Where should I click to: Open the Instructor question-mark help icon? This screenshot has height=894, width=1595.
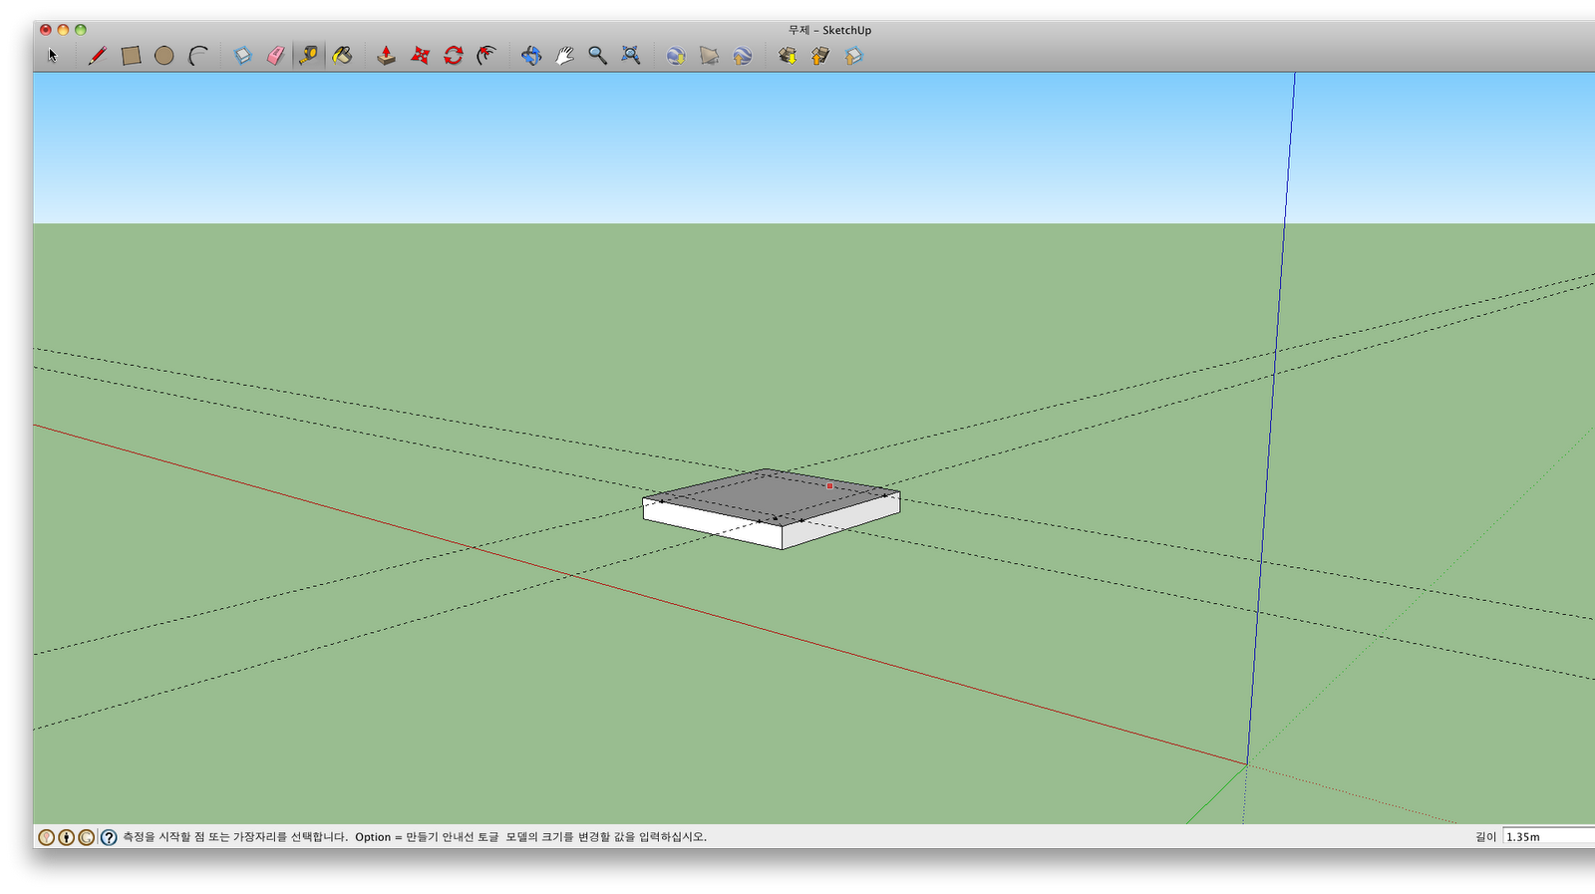coord(109,837)
